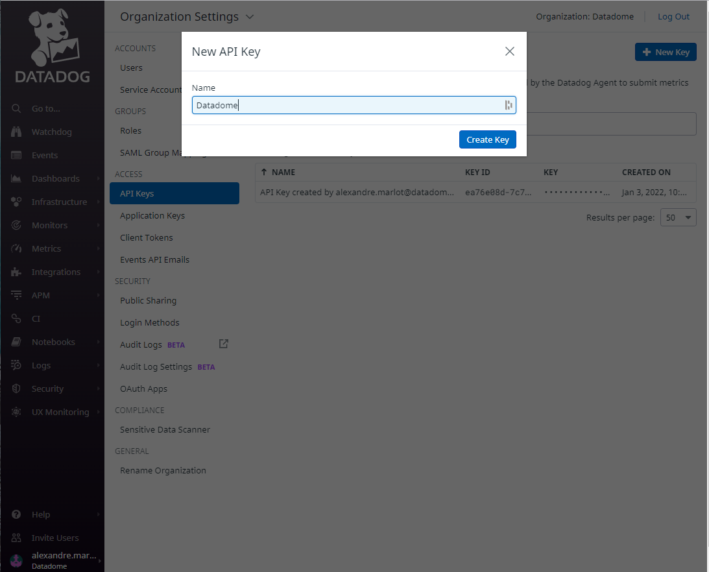Screen dimensions: 709x572
Task: Open Rename Organization page
Action: click(163, 470)
